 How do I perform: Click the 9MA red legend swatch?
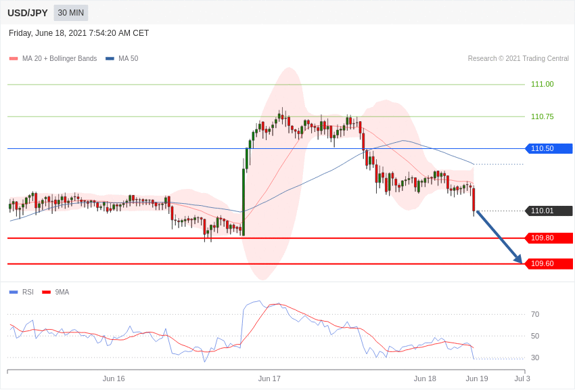point(46,292)
